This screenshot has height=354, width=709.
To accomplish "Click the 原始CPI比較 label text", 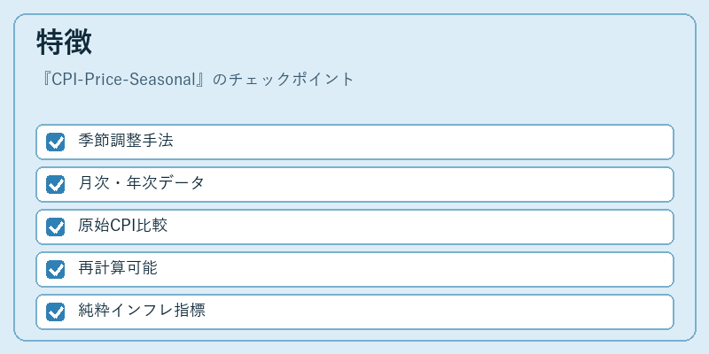I will [x=123, y=226].
